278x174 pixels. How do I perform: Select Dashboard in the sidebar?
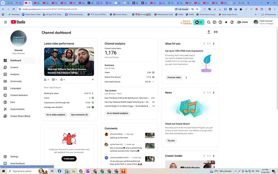tap(19, 61)
